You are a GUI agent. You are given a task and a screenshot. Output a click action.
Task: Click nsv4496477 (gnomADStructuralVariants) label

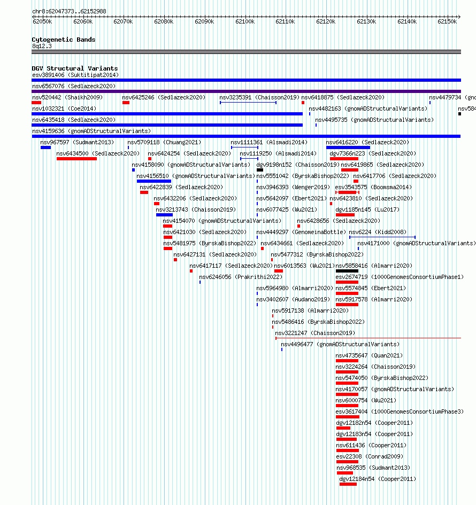(340, 345)
